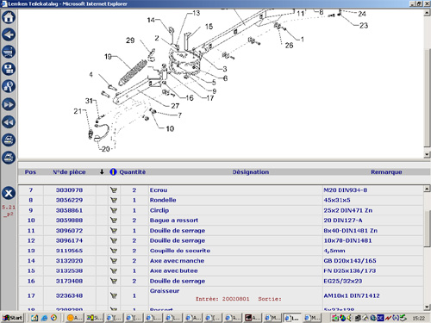Viewport: 431px width, 323px height.
Task: Add part 3030978 Ecrou to cart
Action: [114, 190]
